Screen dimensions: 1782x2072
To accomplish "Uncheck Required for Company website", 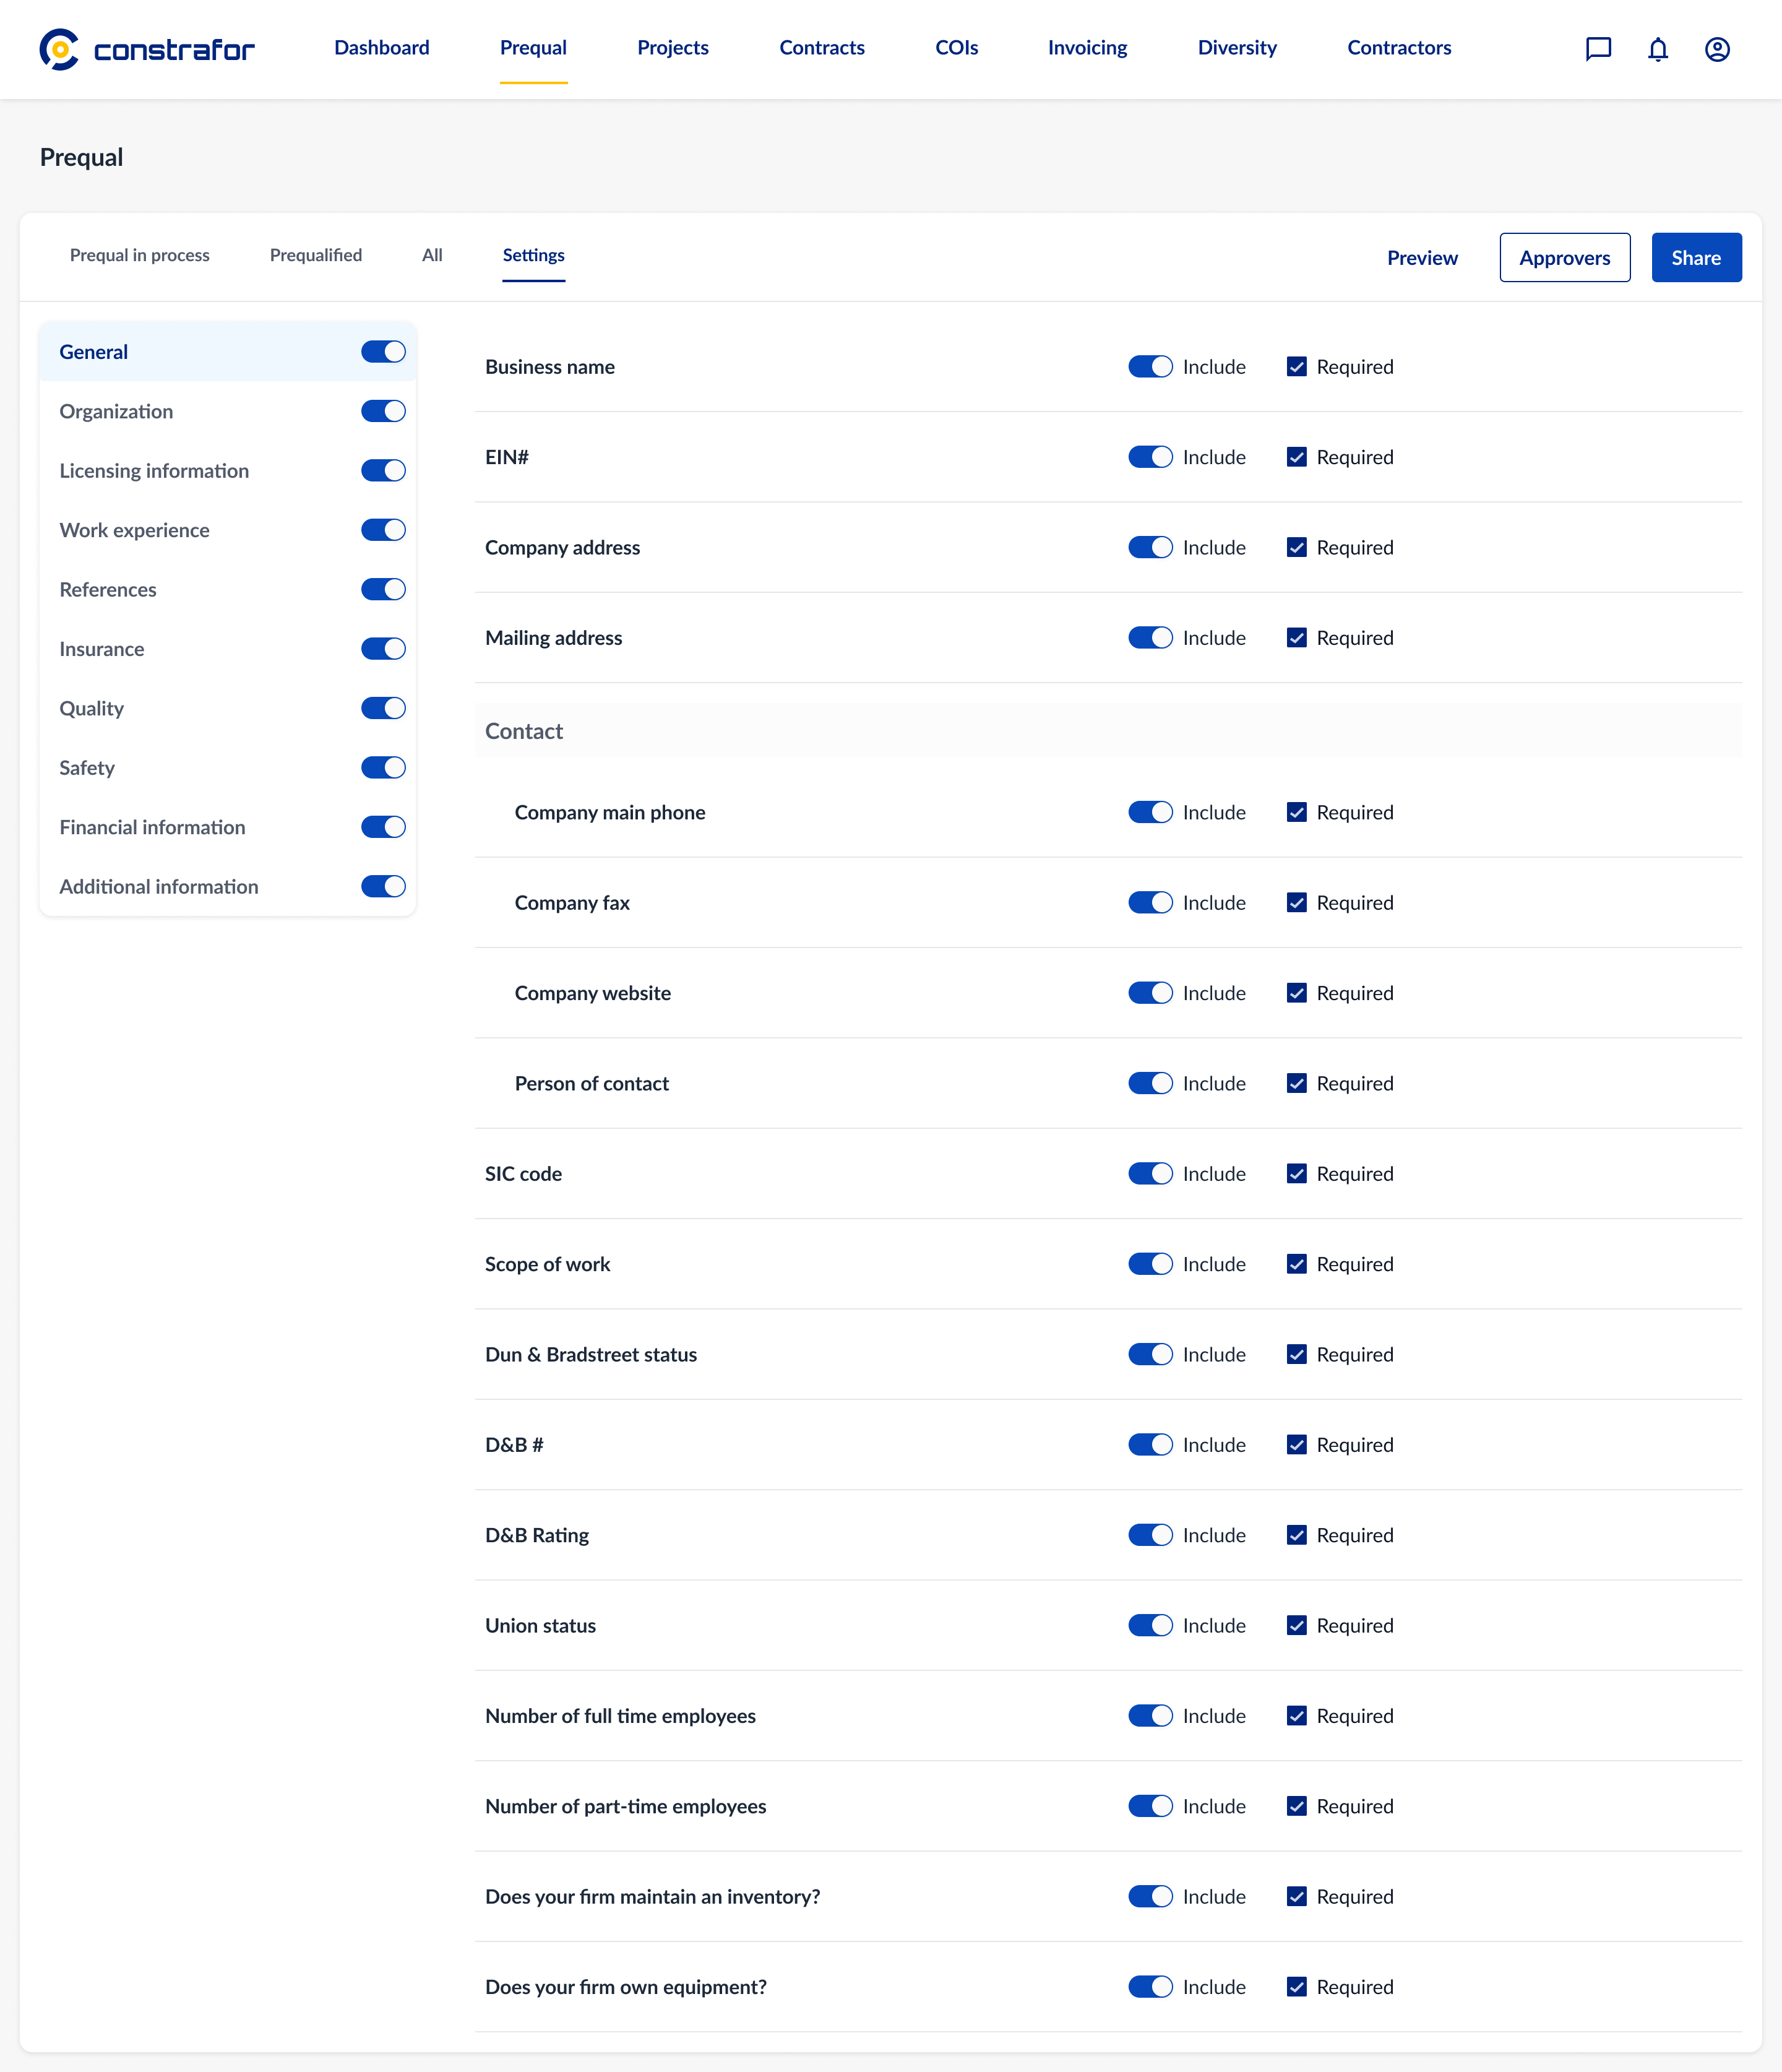I will (1296, 993).
